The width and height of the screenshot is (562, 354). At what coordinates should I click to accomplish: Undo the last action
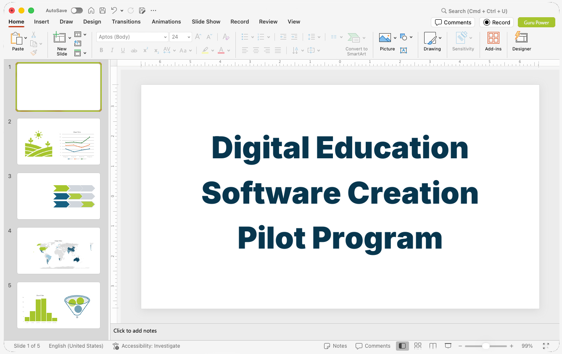point(114,10)
